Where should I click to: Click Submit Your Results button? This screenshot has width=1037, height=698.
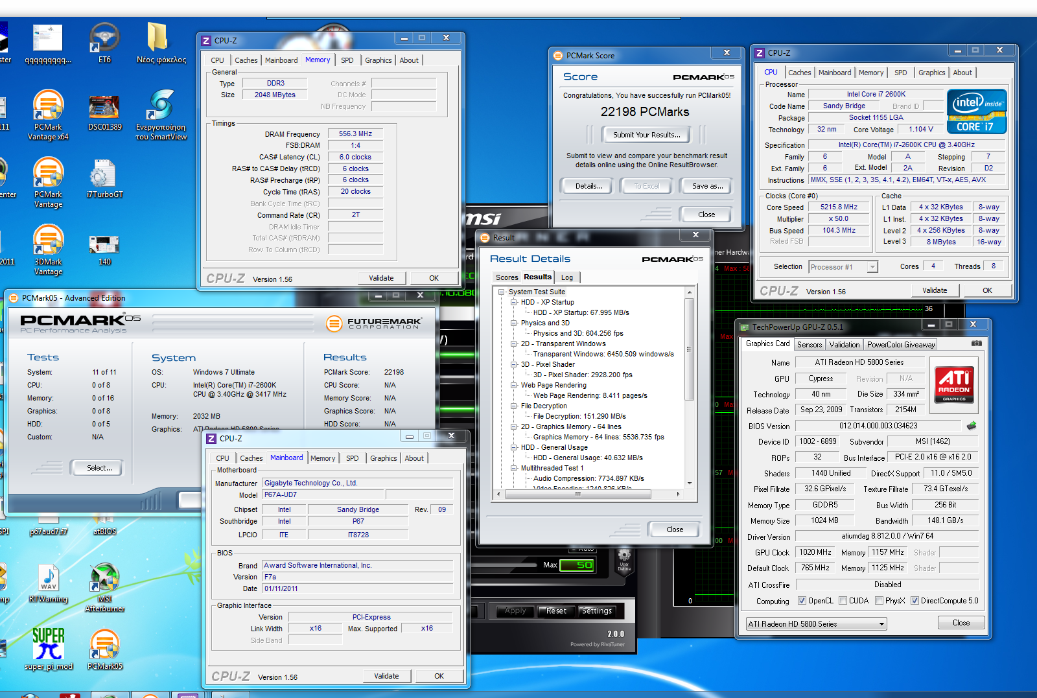point(646,135)
